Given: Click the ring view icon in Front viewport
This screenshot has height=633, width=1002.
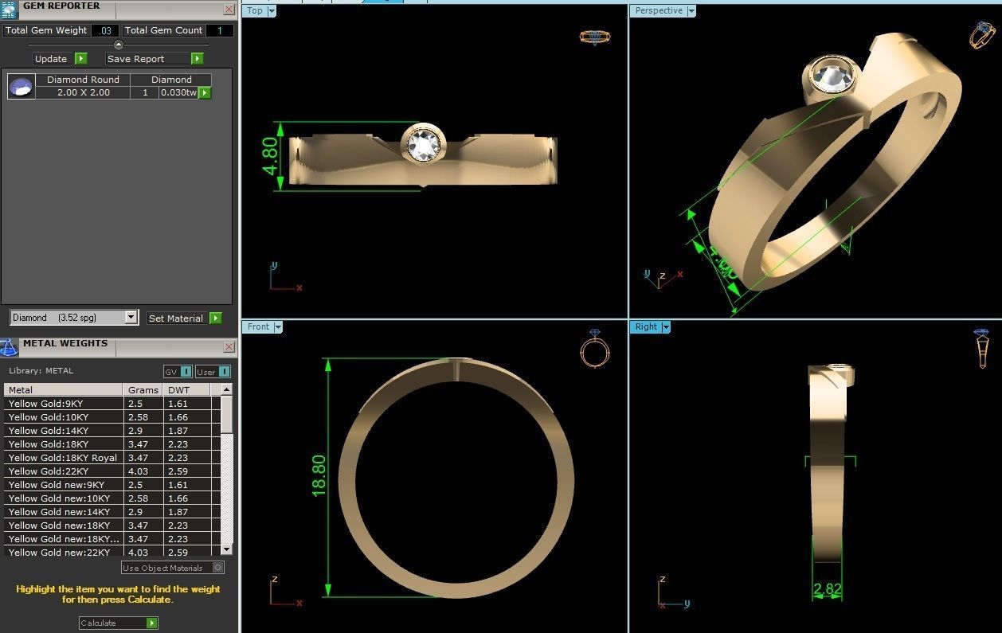Looking at the screenshot, I should pos(594,348).
